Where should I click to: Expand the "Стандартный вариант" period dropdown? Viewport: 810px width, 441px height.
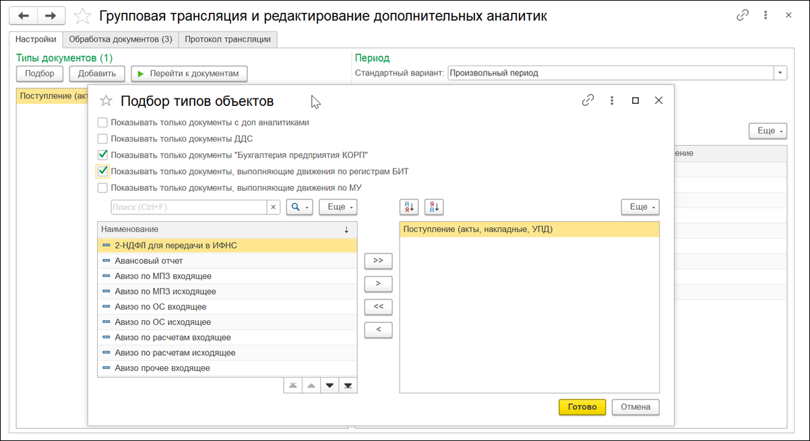click(x=780, y=73)
